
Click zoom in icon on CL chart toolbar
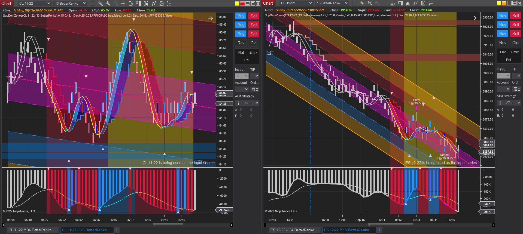tap(108, 4)
